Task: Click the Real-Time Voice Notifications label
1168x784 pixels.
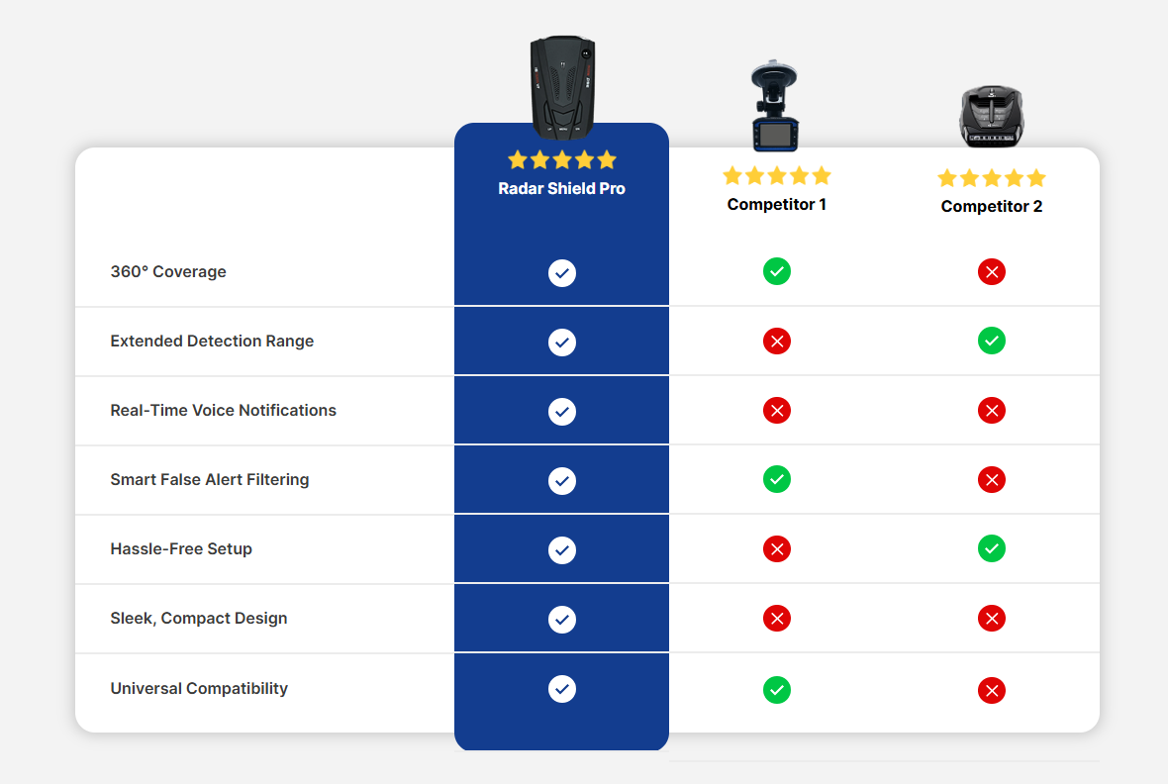Action: pyautogui.click(x=224, y=411)
